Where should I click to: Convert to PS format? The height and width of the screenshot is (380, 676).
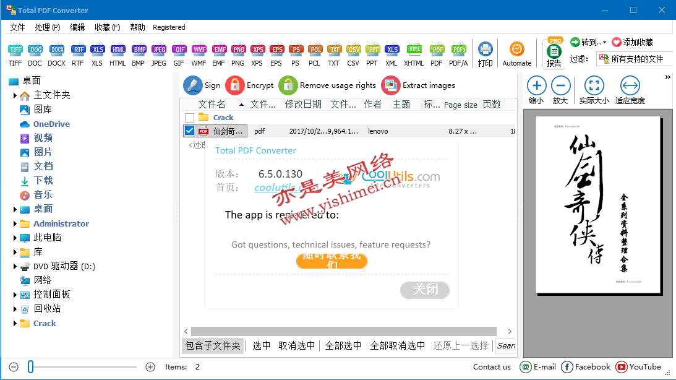pos(295,55)
